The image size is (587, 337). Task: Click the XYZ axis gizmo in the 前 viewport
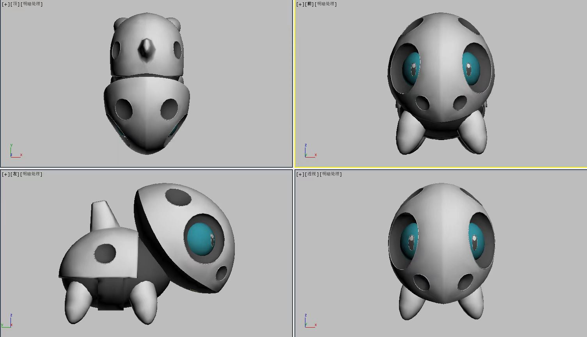coord(309,152)
